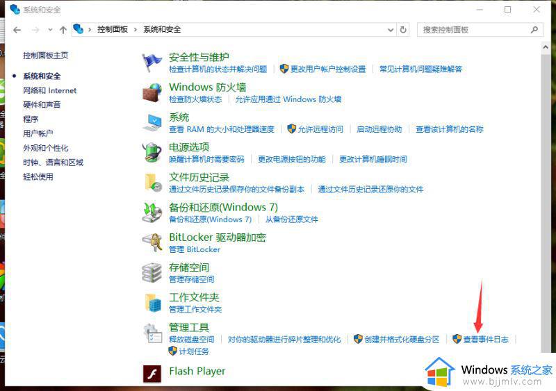Open the Power Options battery icon
556x391 pixels.
pyautogui.click(x=152, y=152)
